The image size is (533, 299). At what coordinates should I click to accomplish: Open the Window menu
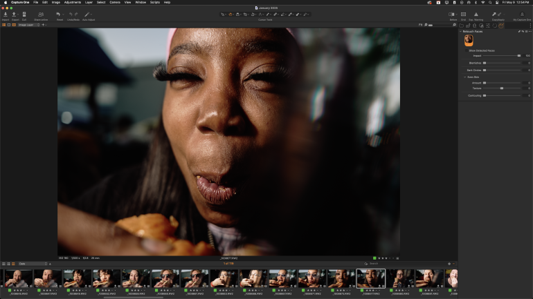point(141,2)
